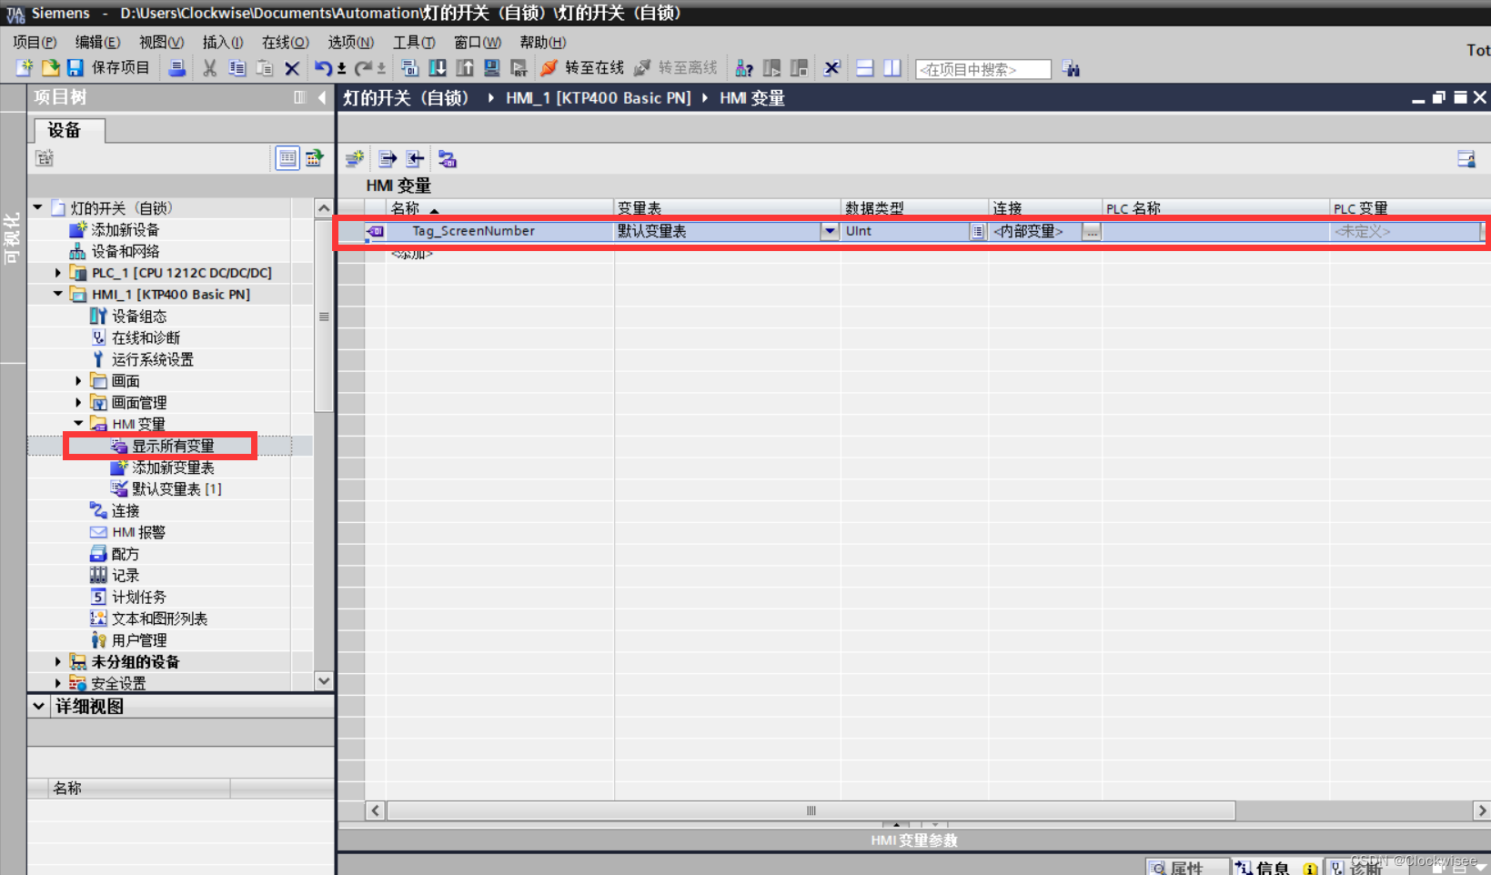The image size is (1491, 875).
Task: Expand the 未分组的设备 node
Action: tap(58, 662)
